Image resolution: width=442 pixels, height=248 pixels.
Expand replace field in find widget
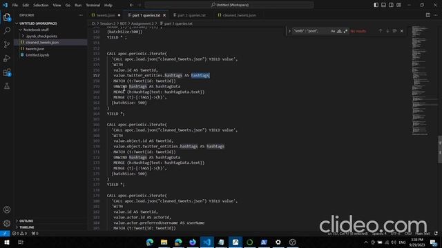pos(289,31)
